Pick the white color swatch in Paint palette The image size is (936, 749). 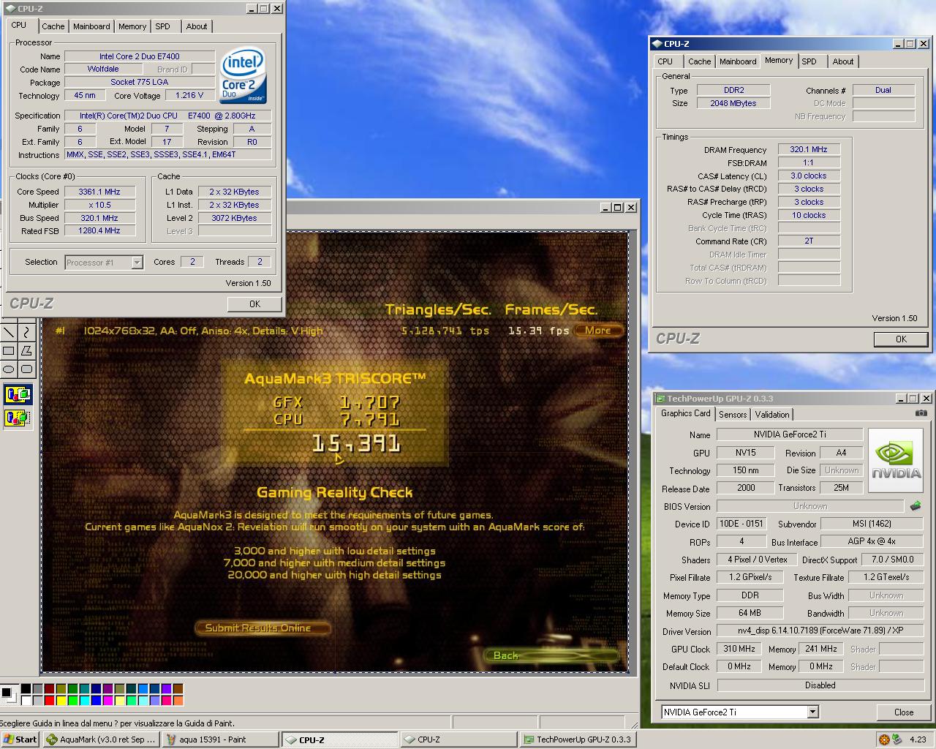coord(26,701)
